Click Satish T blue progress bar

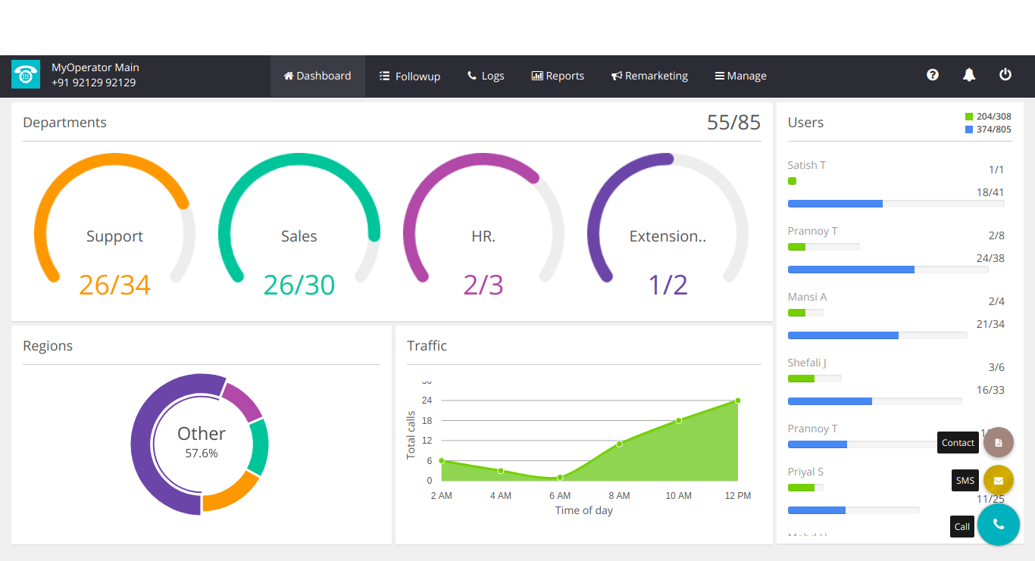pyautogui.click(x=896, y=204)
